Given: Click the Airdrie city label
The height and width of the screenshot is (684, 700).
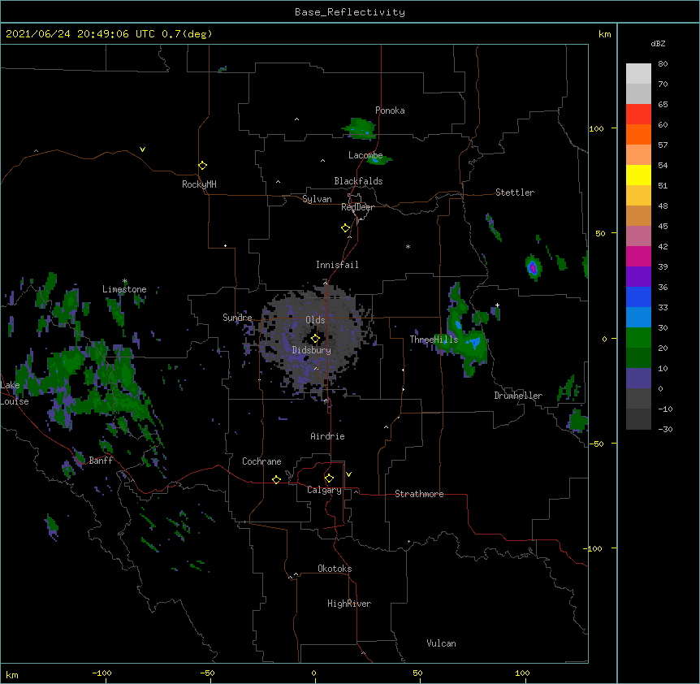Looking at the screenshot, I should (x=328, y=436).
